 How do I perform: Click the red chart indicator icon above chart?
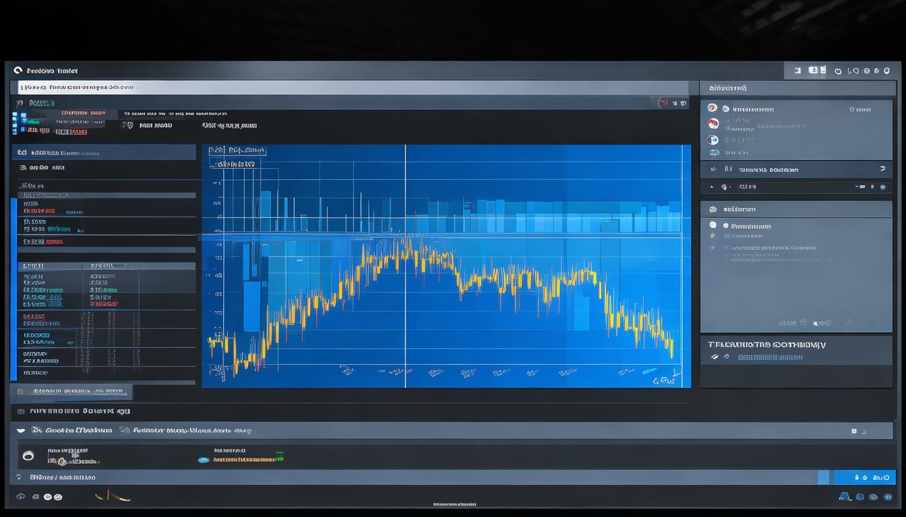click(663, 103)
